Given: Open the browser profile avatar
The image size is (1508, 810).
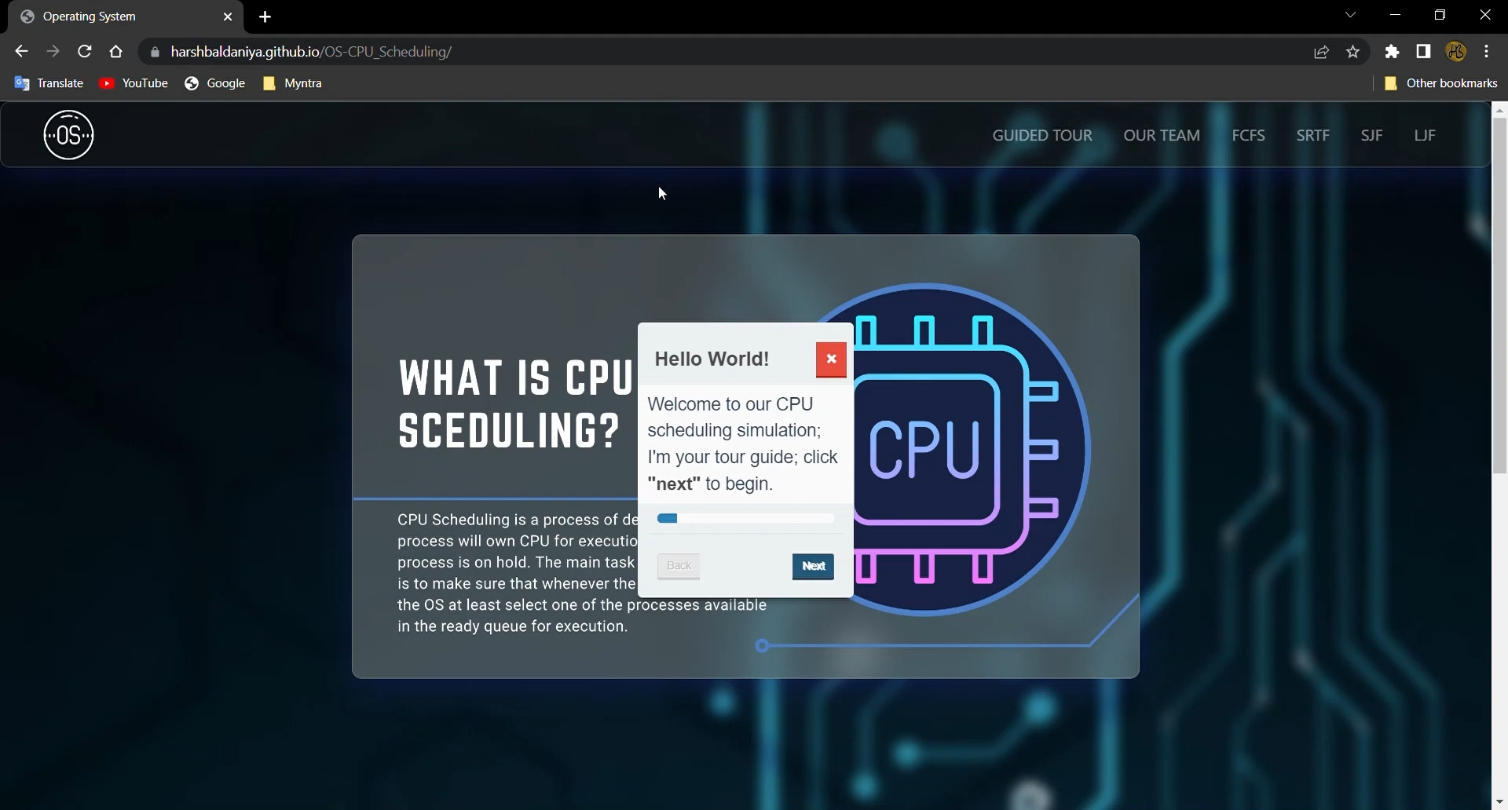Looking at the screenshot, I should click(1456, 51).
